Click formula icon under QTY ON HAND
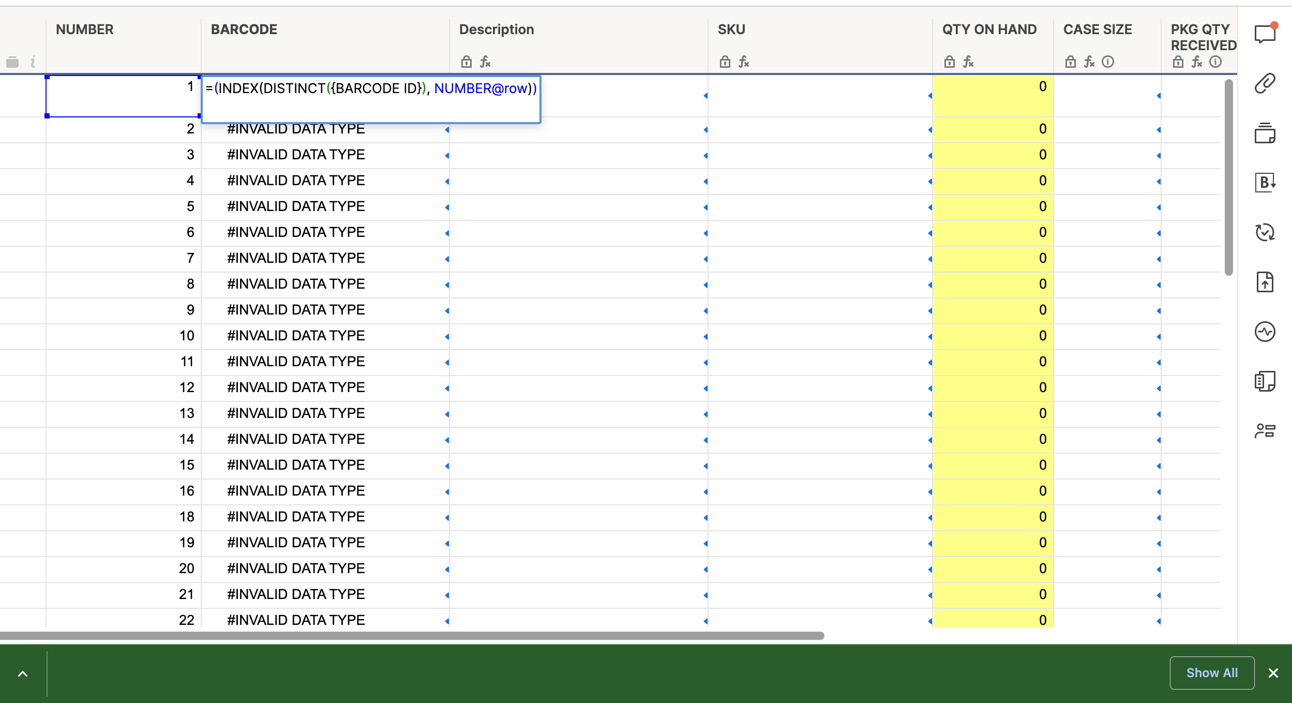The height and width of the screenshot is (703, 1292). click(968, 62)
